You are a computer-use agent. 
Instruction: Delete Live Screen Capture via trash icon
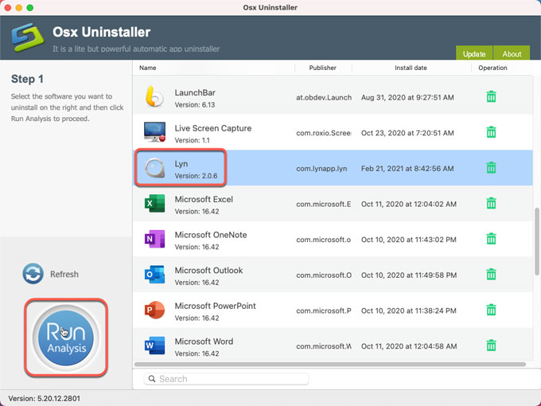point(491,132)
